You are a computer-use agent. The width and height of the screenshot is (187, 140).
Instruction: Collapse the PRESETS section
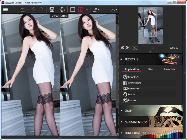121,59
